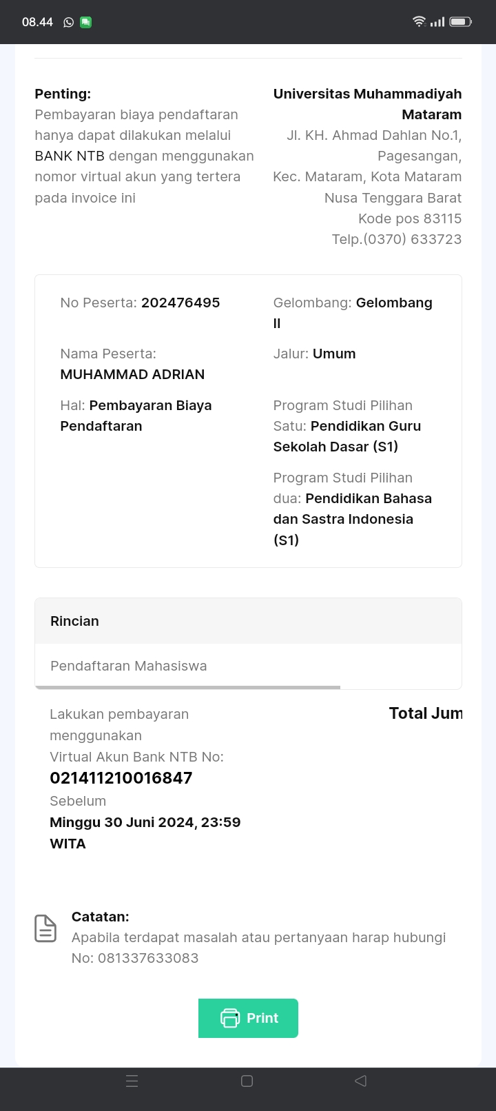
Task: Open the three-line recents navigation button
Action: (132, 1081)
